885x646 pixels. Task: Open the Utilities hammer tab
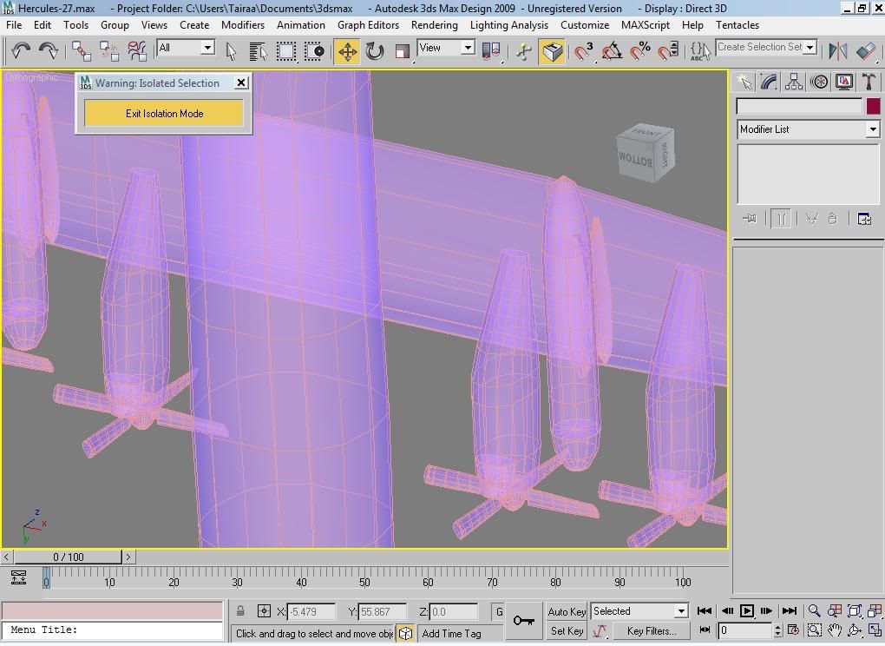pyautogui.click(x=869, y=82)
